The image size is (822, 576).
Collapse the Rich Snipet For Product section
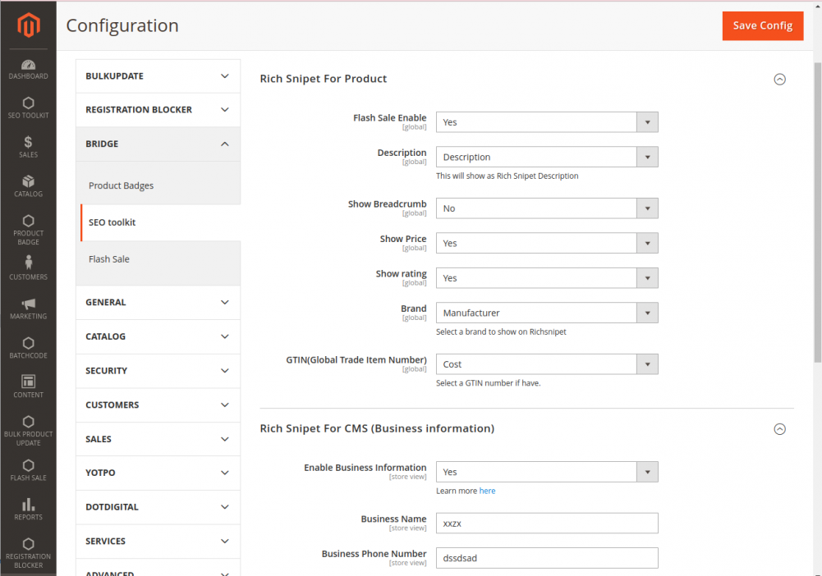[x=778, y=78]
